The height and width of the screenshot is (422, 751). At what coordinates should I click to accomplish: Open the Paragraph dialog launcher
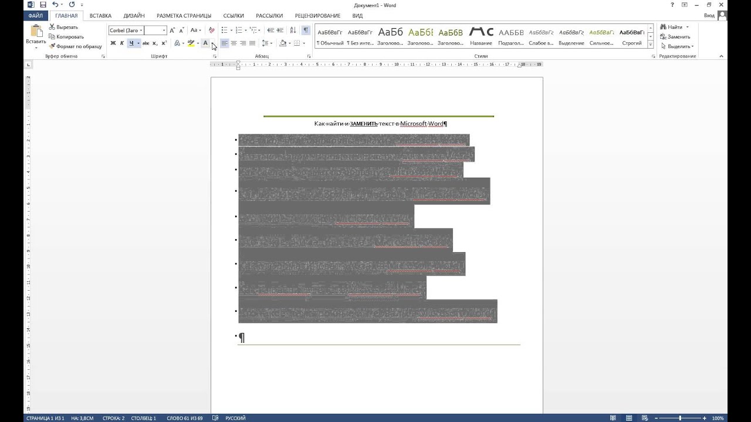coord(309,56)
